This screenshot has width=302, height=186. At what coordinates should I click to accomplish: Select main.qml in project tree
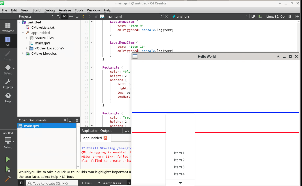(x=42, y=43)
